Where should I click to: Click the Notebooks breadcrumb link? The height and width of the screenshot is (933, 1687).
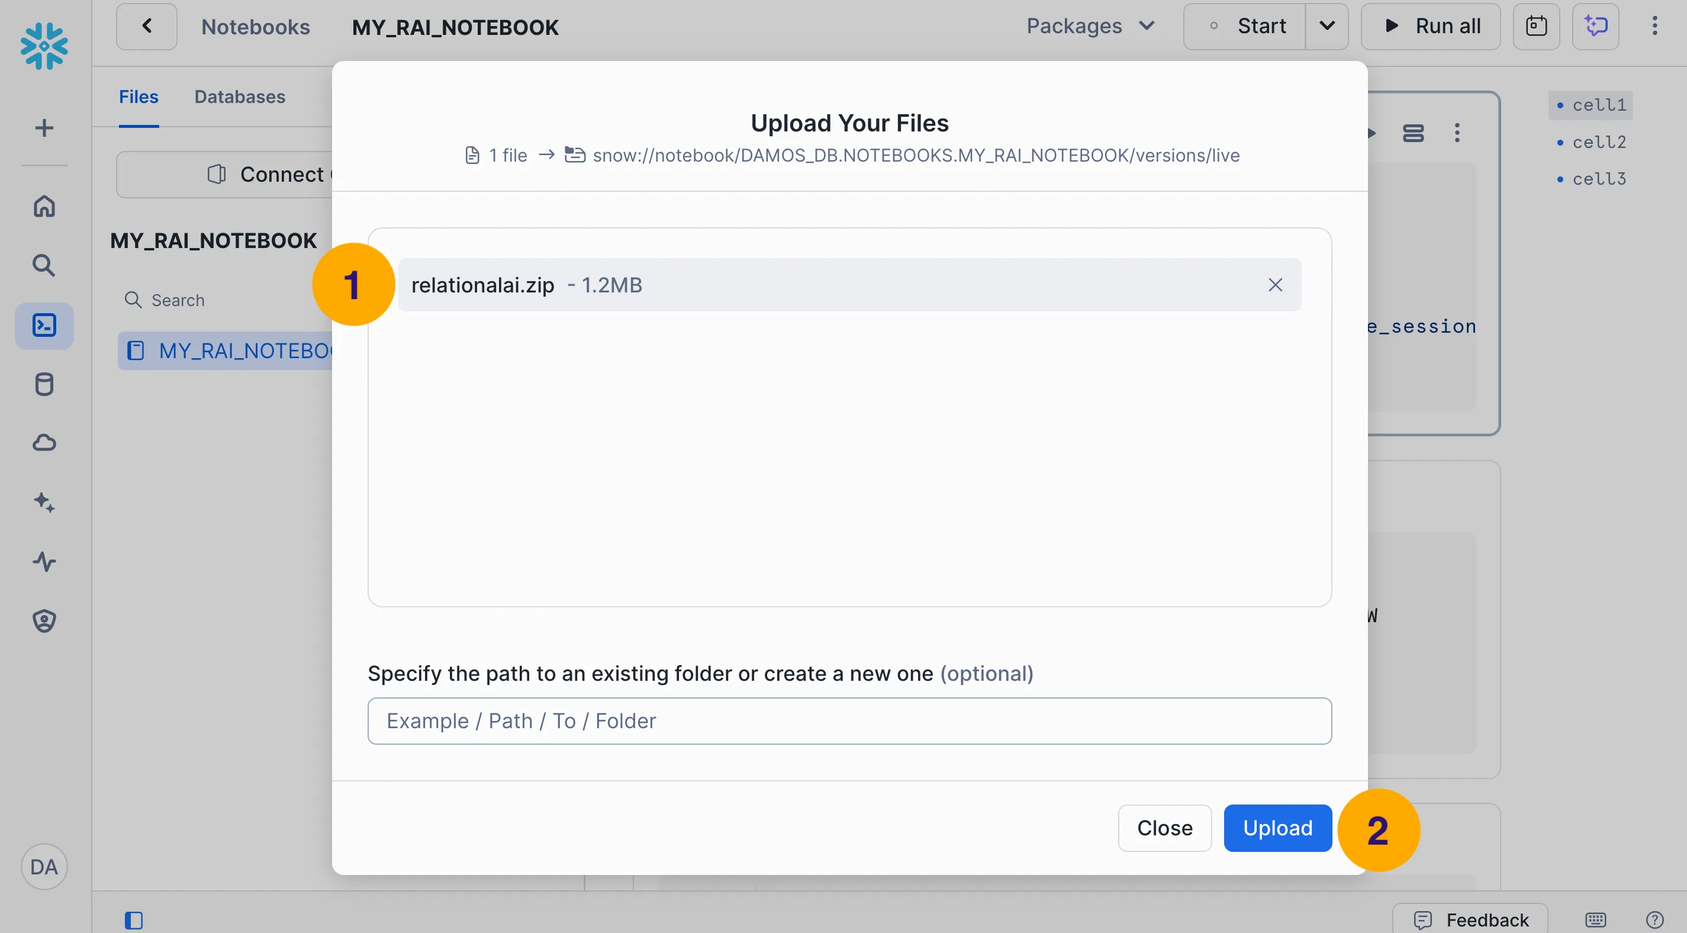(x=255, y=27)
